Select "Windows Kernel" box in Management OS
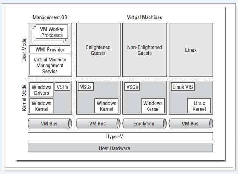Viewport: 238px width, 174px height. [x=42, y=106]
